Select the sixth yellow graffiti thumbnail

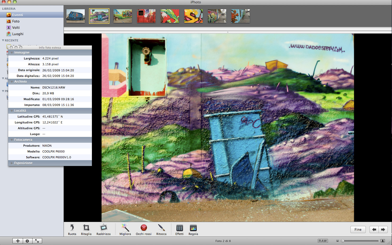coord(193,16)
